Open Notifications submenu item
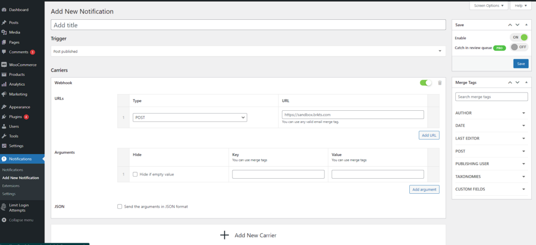536x245 pixels. coord(13,170)
